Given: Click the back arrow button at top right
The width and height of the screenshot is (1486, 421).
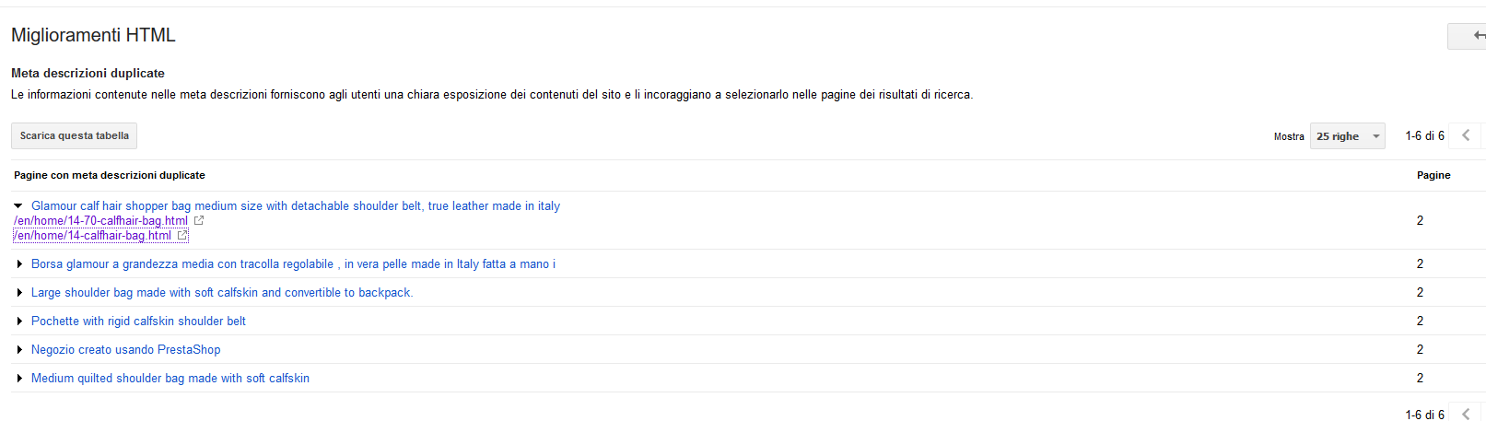Looking at the screenshot, I should click(1471, 36).
